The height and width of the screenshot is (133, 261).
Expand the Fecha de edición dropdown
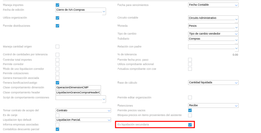[104, 12]
